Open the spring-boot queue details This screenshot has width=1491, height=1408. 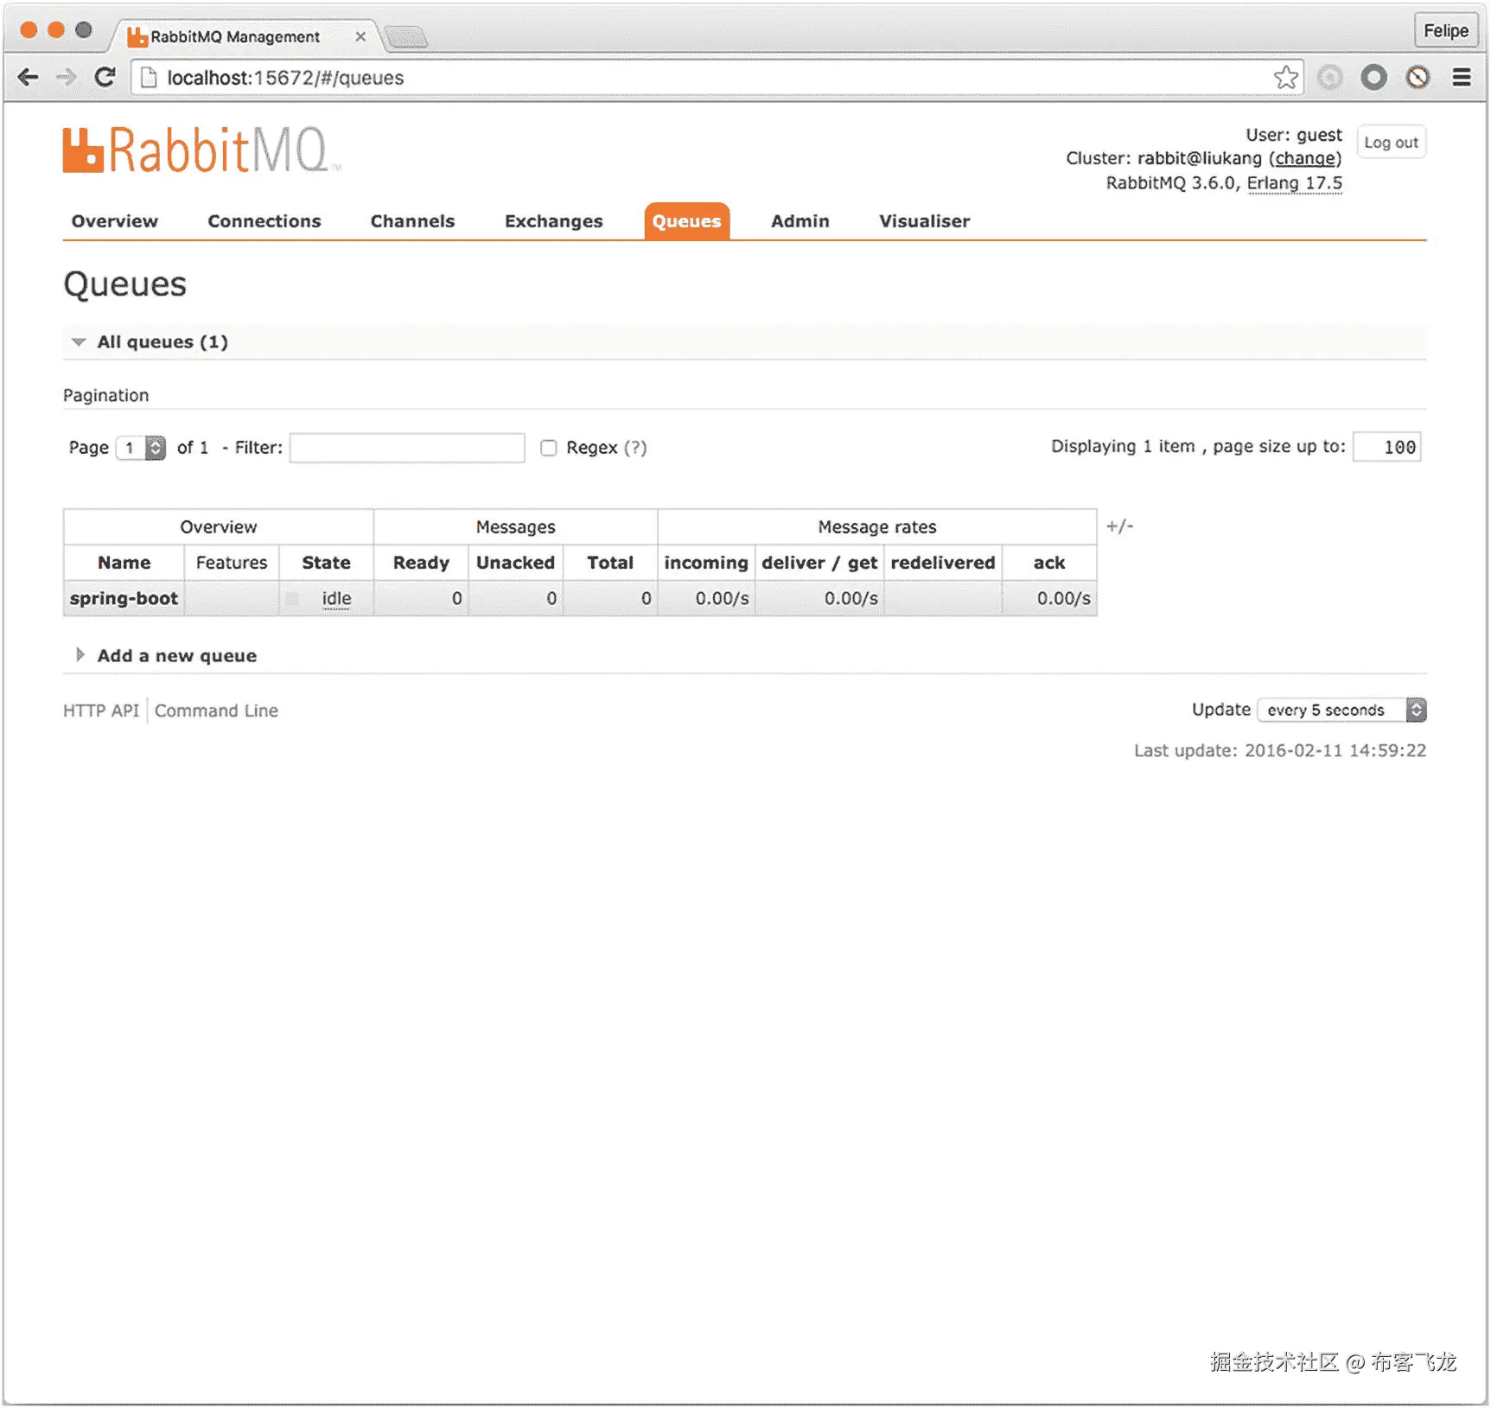tap(124, 599)
